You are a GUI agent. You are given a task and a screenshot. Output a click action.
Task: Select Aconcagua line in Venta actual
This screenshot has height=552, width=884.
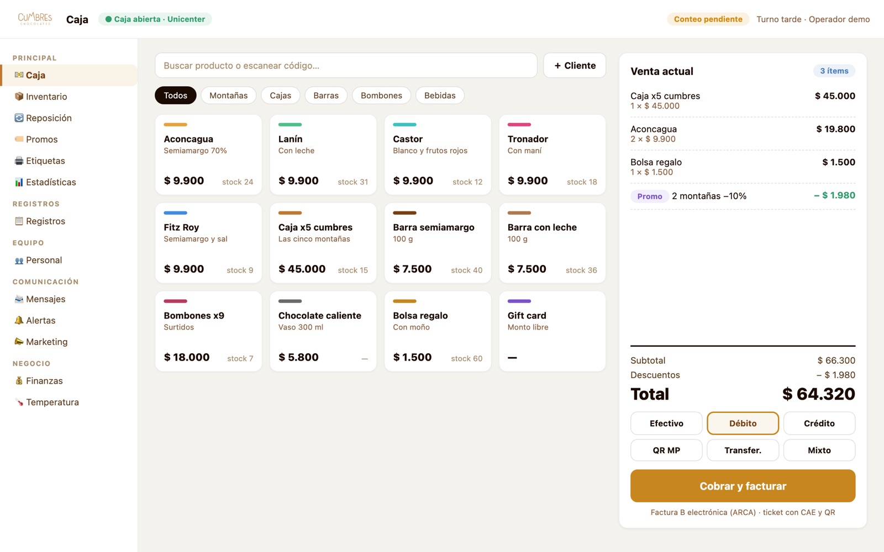coord(743,134)
